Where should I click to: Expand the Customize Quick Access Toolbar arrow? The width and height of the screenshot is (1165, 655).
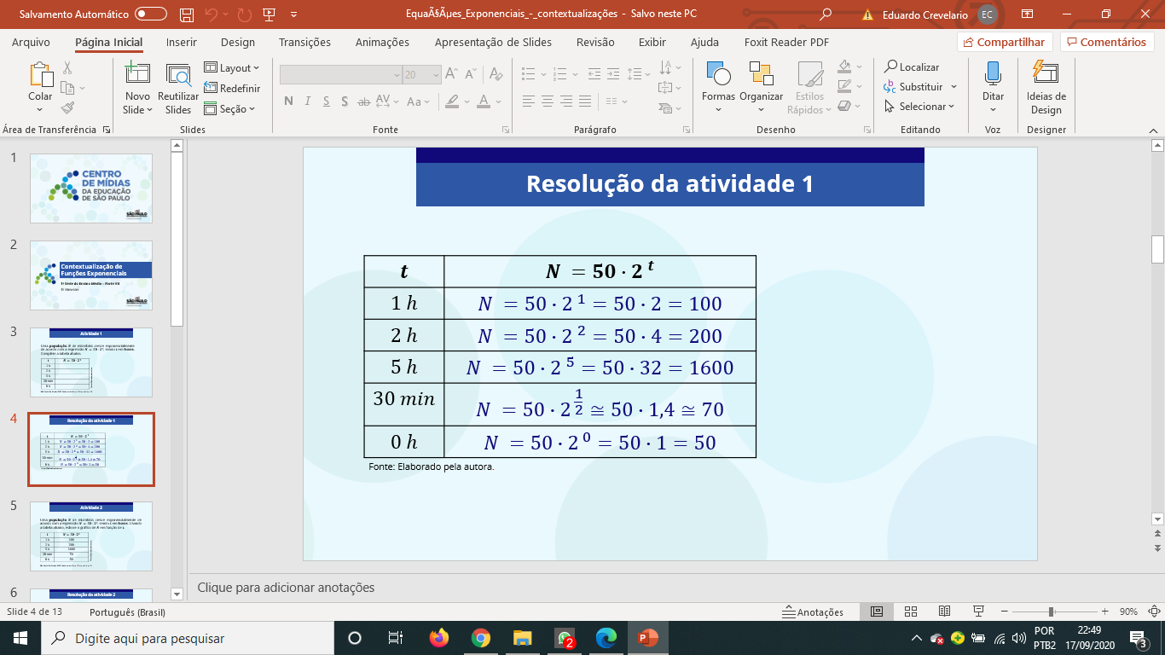[293, 14]
